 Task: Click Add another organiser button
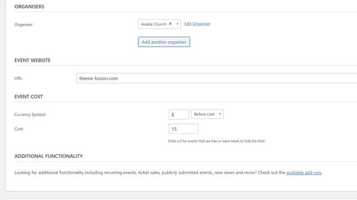click(164, 42)
